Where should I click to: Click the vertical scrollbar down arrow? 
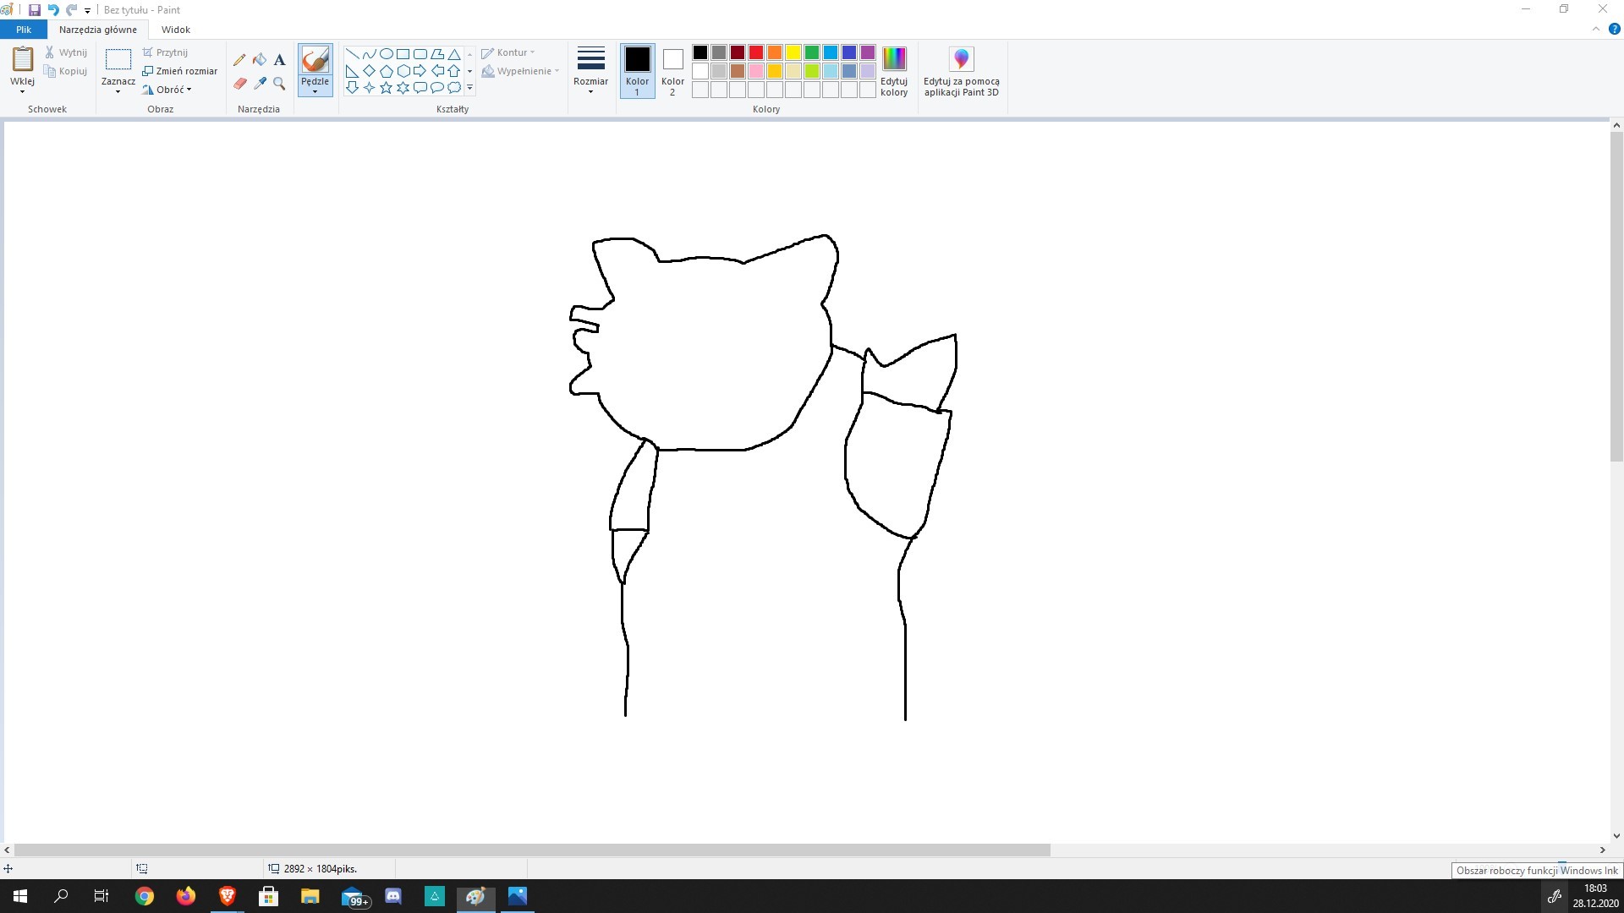1616,836
